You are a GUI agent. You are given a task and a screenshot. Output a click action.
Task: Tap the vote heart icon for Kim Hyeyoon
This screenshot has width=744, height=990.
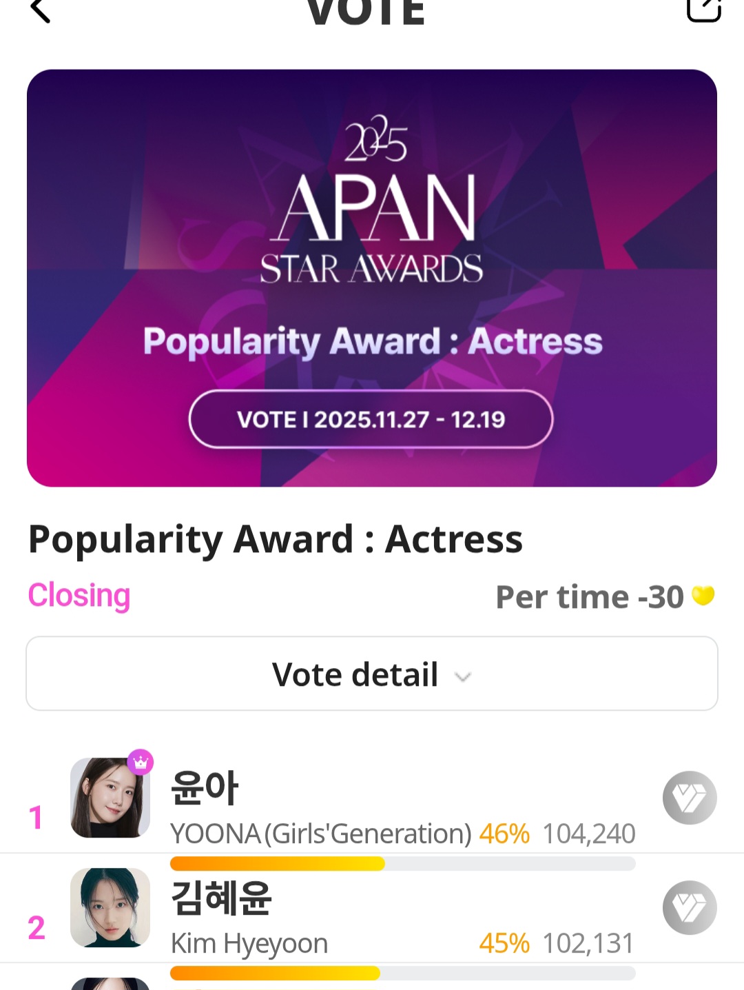point(690,907)
